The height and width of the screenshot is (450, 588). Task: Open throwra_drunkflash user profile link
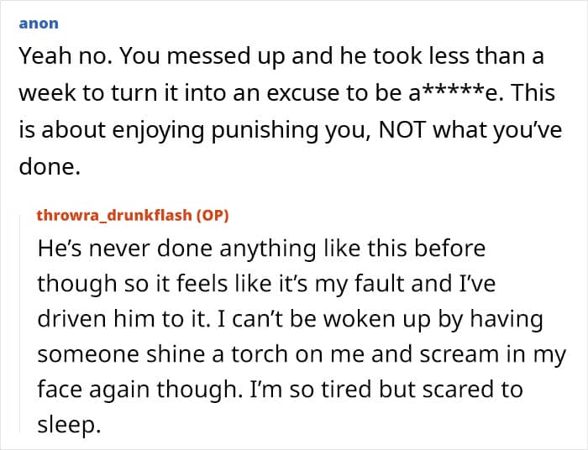114,216
